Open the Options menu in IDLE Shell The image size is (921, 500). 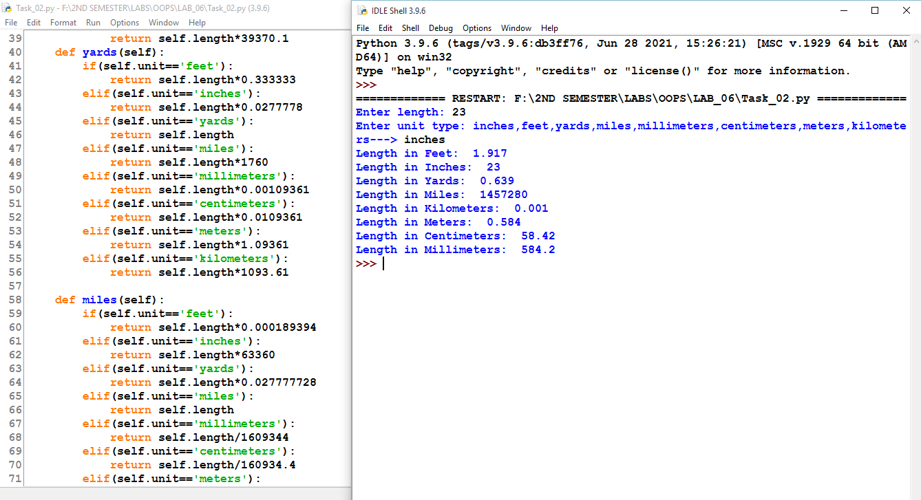(476, 28)
